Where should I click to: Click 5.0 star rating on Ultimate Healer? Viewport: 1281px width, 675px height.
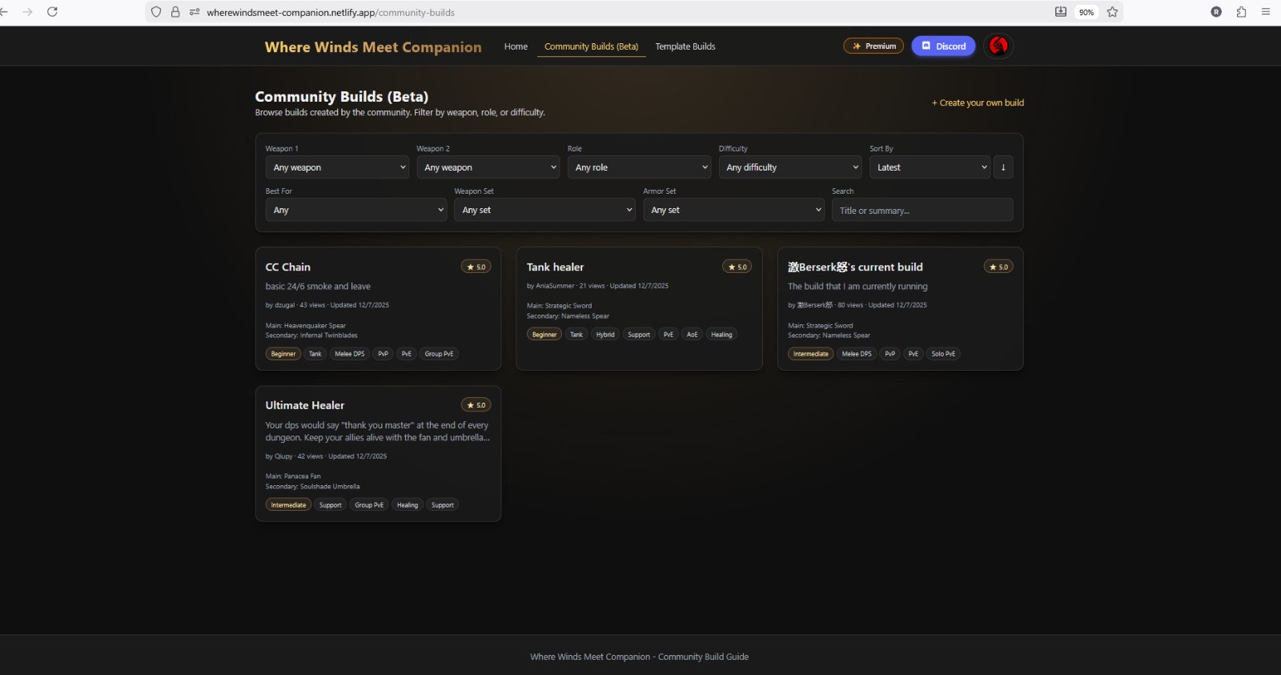click(x=476, y=405)
